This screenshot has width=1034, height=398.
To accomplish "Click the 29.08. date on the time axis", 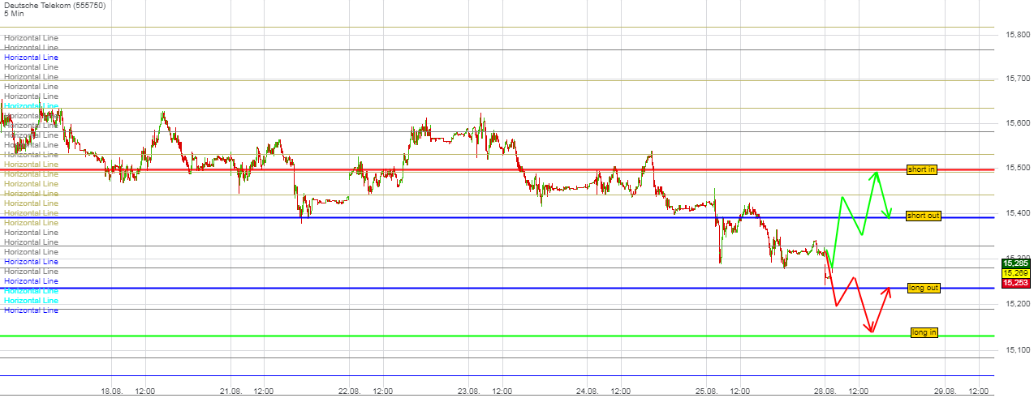I will click(945, 391).
